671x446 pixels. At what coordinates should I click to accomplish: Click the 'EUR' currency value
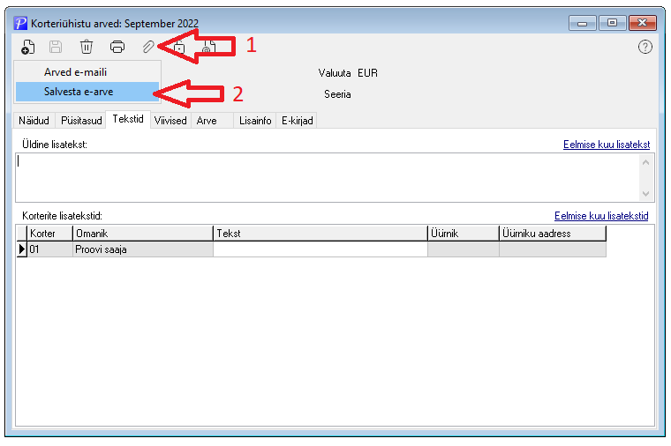point(367,73)
